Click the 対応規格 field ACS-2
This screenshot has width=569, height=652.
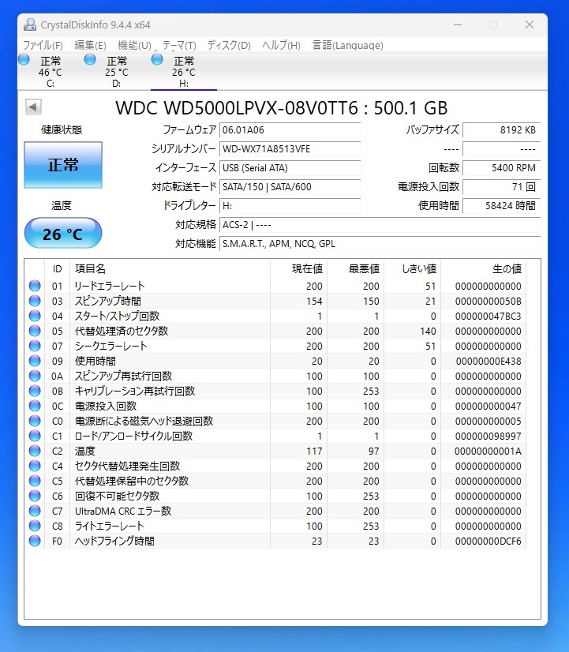pos(380,224)
